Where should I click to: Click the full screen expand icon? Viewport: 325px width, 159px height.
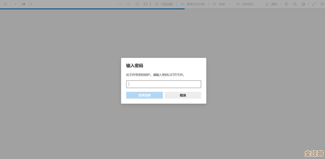(314, 4)
